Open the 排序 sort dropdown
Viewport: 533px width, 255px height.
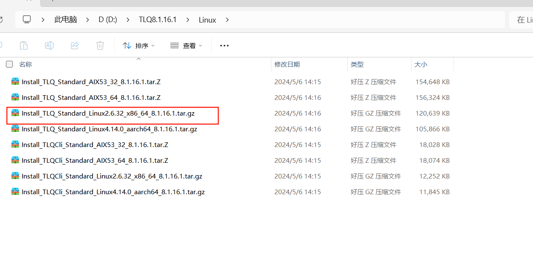point(138,45)
